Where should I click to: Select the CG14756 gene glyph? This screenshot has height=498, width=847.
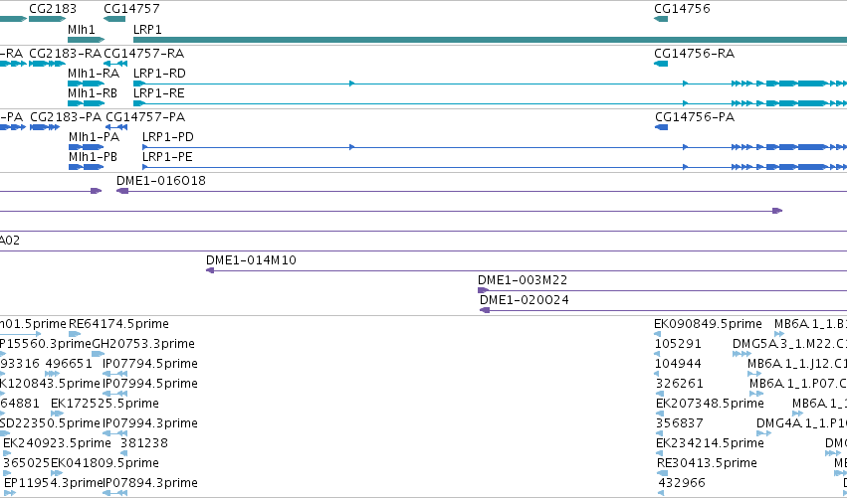click(661, 19)
